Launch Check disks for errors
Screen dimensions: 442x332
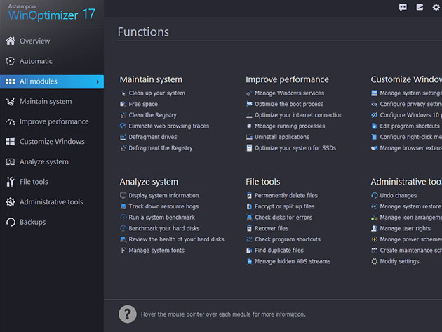pos(283,218)
